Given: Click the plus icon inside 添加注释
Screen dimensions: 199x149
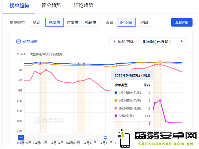Looking at the screenshot, I should click(114, 42).
